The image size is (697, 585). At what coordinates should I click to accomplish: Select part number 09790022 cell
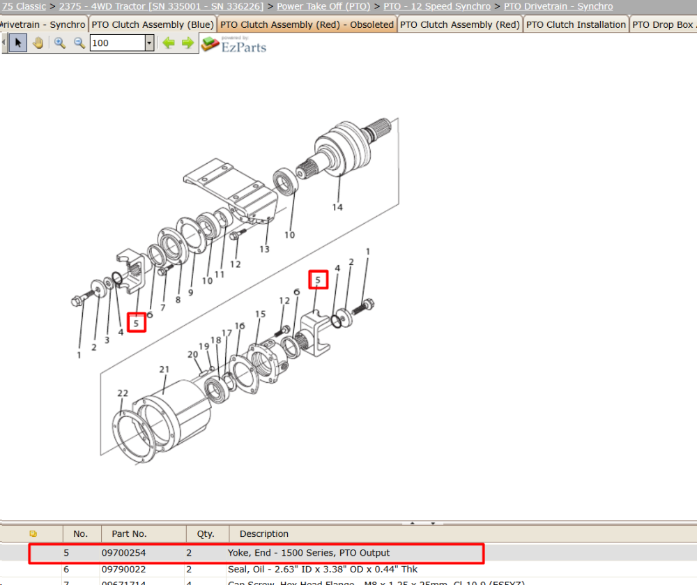123,570
